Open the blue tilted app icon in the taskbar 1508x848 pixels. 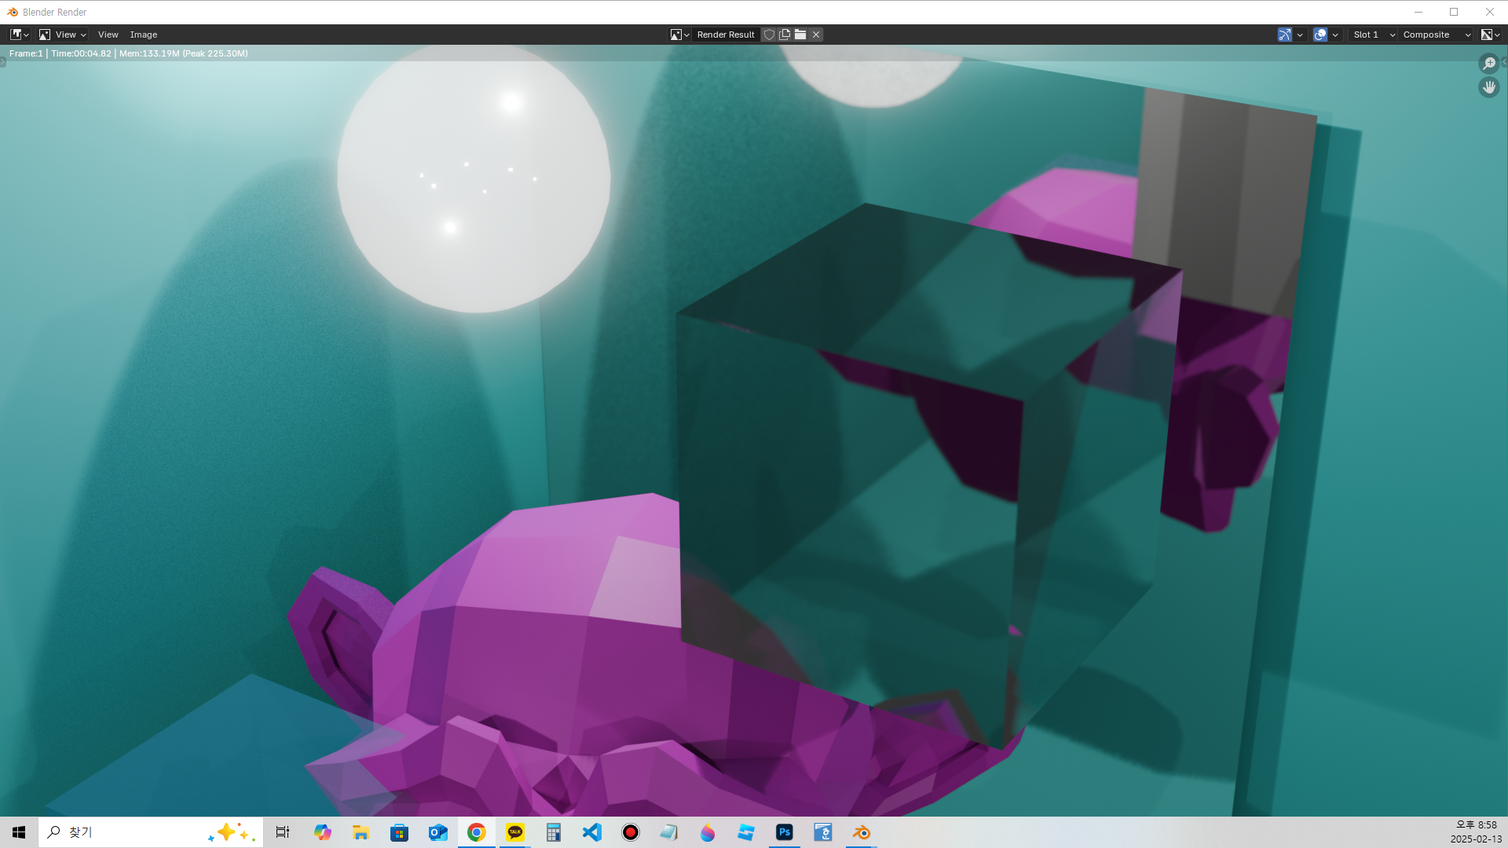coord(745,832)
